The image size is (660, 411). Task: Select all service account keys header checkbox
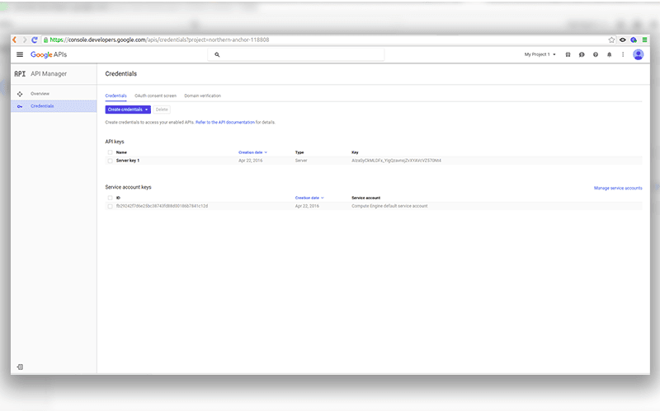point(110,198)
